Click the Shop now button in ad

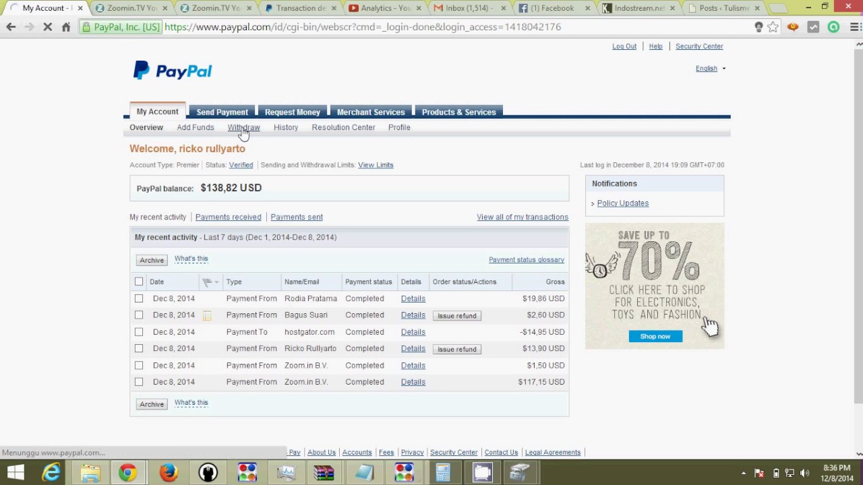(x=655, y=336)
